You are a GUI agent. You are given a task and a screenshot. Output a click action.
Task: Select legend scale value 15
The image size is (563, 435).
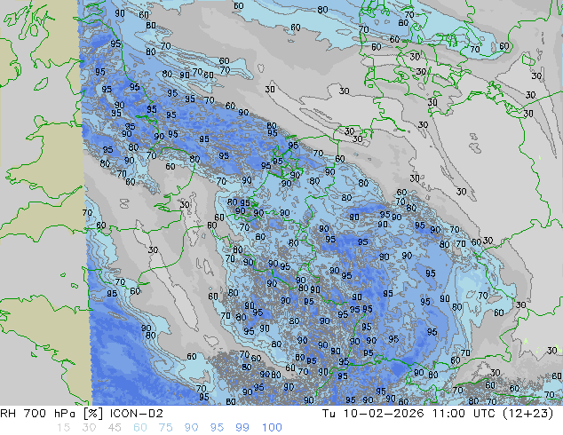point(63,428)
